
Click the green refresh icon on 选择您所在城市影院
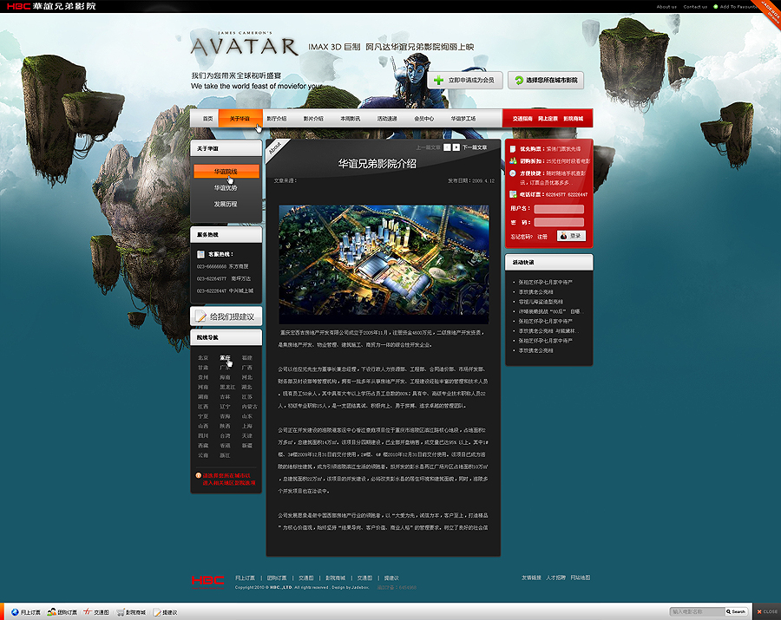pyautogui.click(x=519, y=80)
